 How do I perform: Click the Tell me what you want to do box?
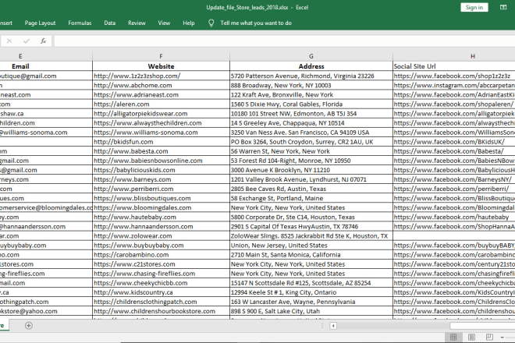click(256, 23)
